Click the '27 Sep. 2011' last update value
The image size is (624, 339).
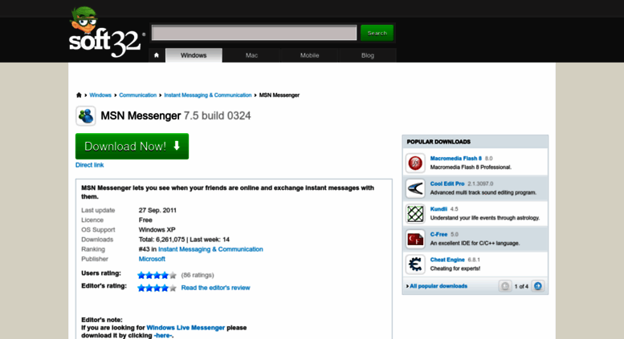157,211
